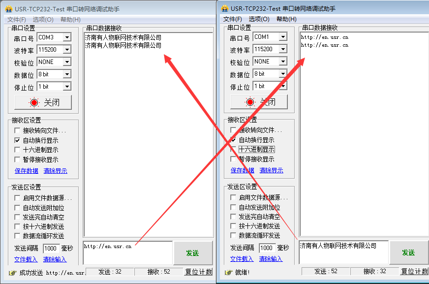Toggle 接收转向文件 checkbox in left window
This screenshot has width=429, height=284.
click(x=17, y=130)
